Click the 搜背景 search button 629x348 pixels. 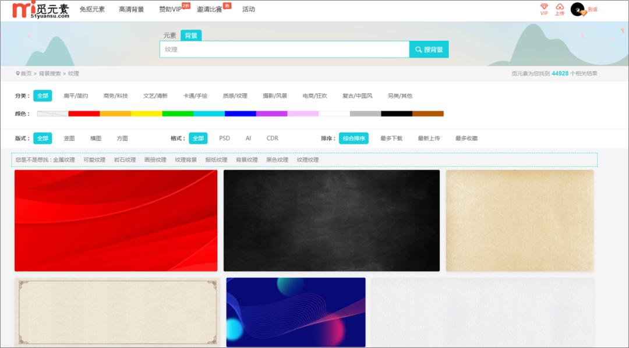429,49
